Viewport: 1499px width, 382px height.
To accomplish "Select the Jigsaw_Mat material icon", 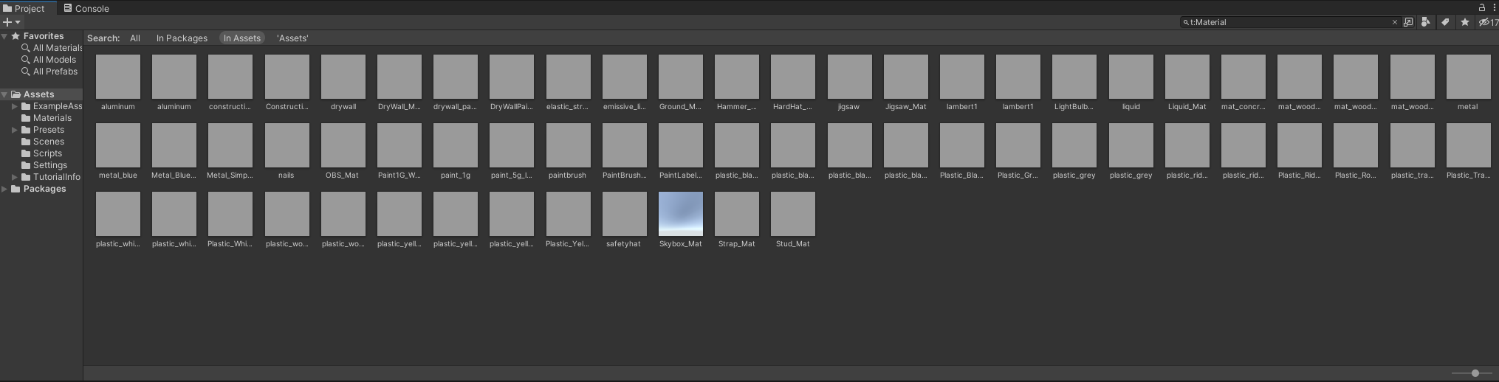I will 906,77.
